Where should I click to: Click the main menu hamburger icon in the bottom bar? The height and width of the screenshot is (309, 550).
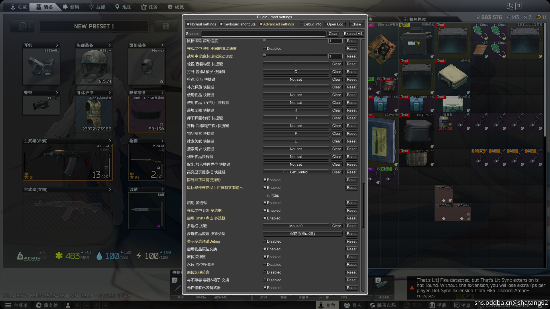point(8,305)
